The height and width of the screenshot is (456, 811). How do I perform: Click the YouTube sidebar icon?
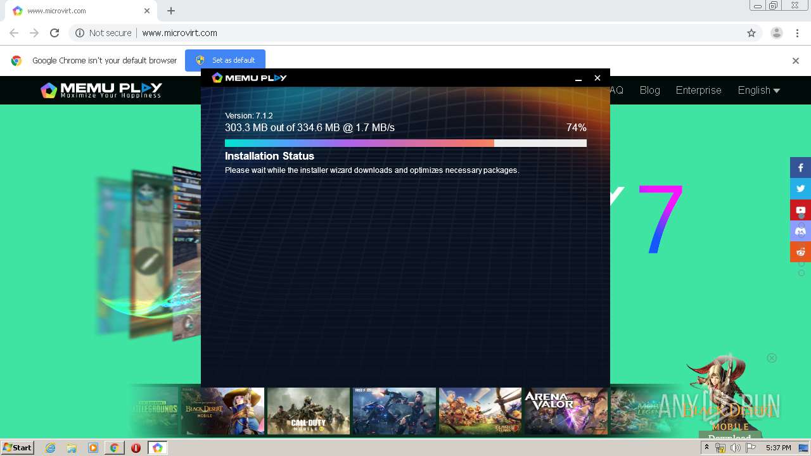800,210
